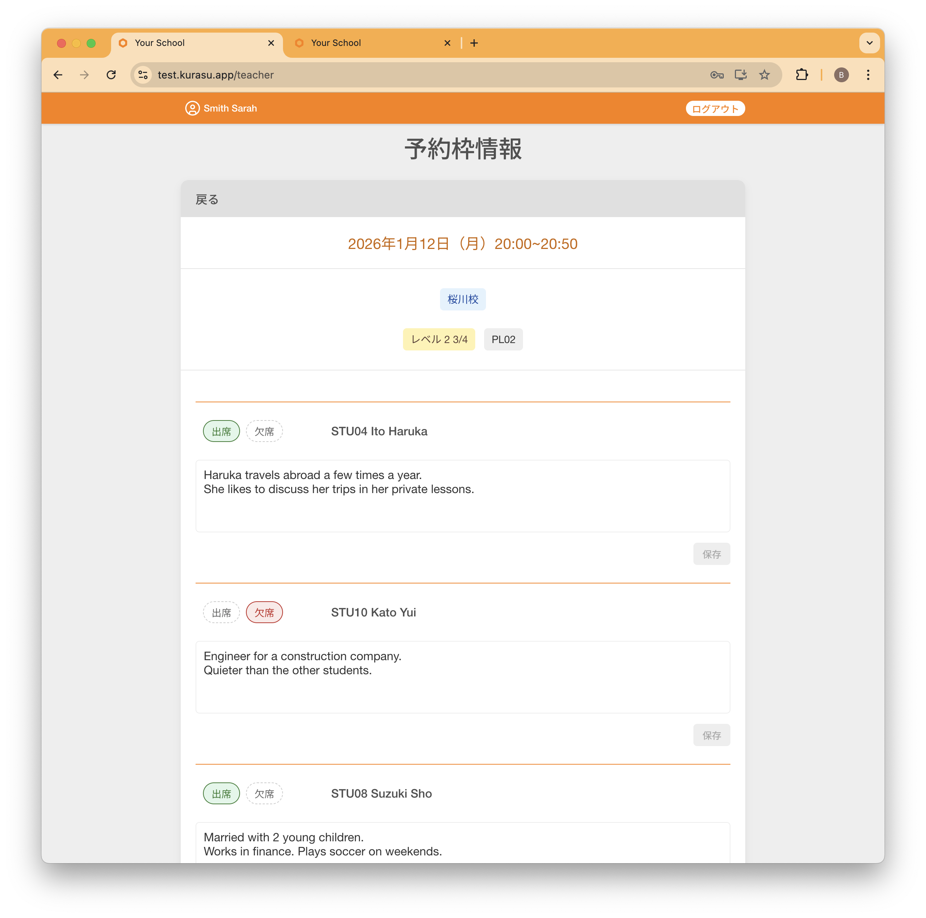Bookmark this page with the star icon
The height and width of the screenshot is (918, 926).
point(765,75)
